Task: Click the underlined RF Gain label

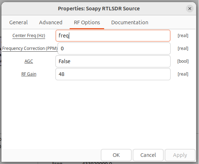Action: click(29, 74)
